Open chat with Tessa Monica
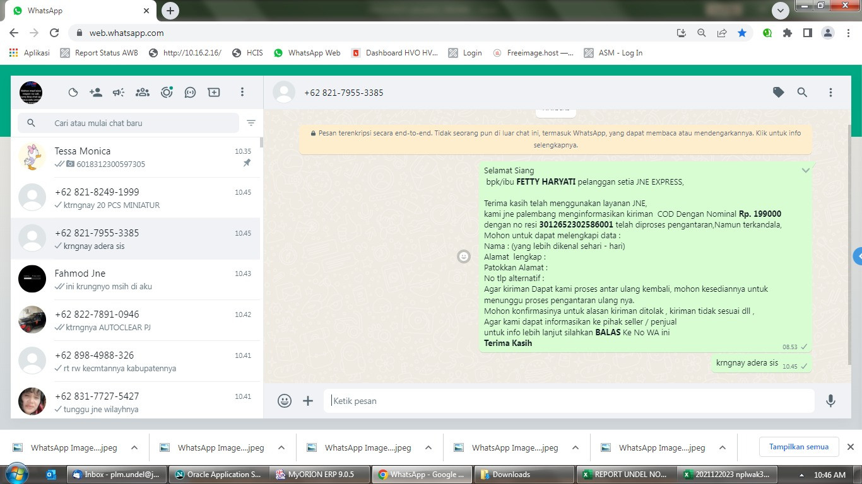Image resolution: width=862 pixels, height=484 pixels. pyautogui.click(x=136, y=157)
